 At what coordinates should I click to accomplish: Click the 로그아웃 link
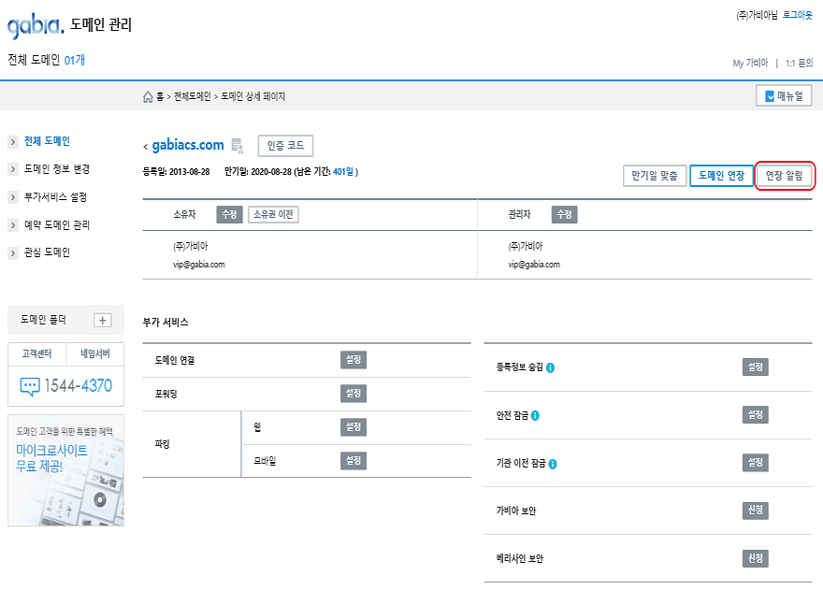(797, 15)
